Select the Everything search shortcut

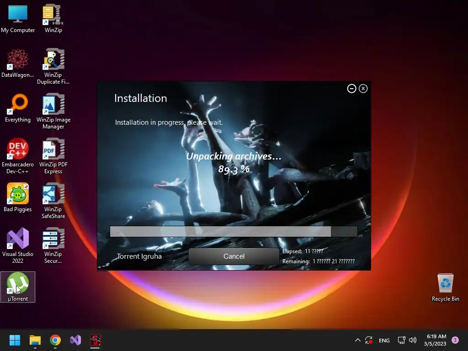[18, 108]
